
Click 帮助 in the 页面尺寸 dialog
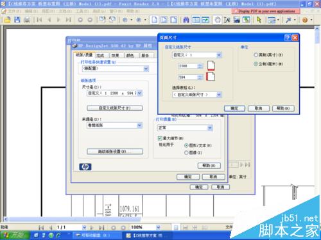coord(283,108)
